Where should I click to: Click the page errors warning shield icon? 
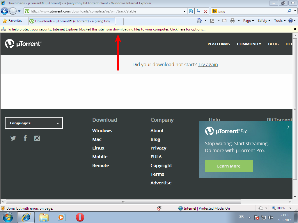3,208
